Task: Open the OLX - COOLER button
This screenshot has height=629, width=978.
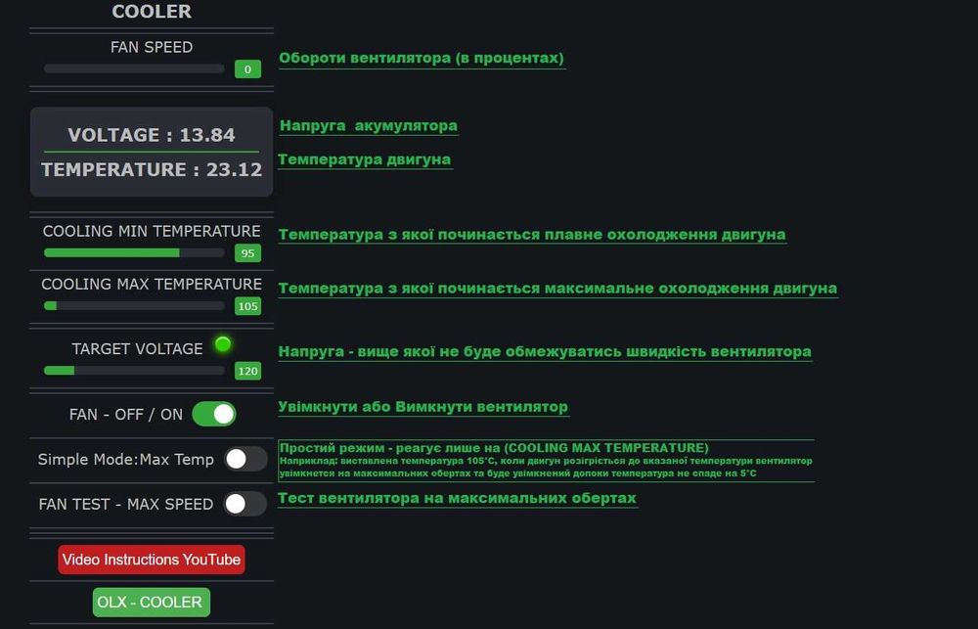Action: (152, 603)
